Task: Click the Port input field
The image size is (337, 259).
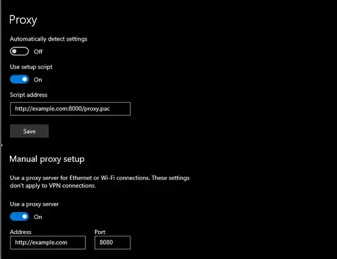Action: point(112,242)
